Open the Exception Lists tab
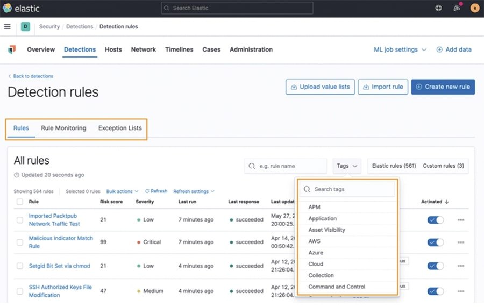 pyautogui.click(x=120, y=128)
